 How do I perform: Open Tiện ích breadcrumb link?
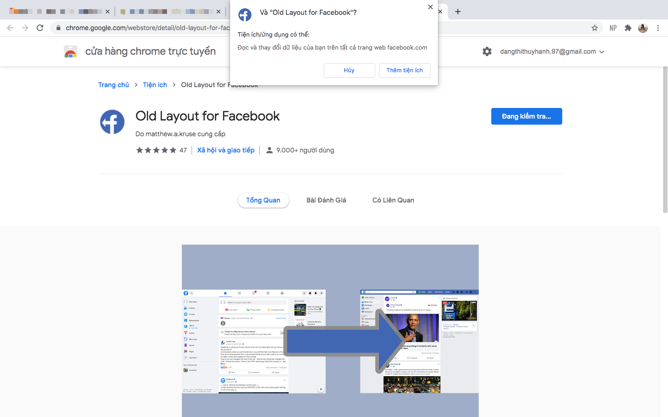[155, 85]
